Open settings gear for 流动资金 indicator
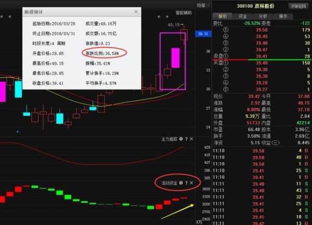The height and width of the screenshot is (225, 312). 180,183
